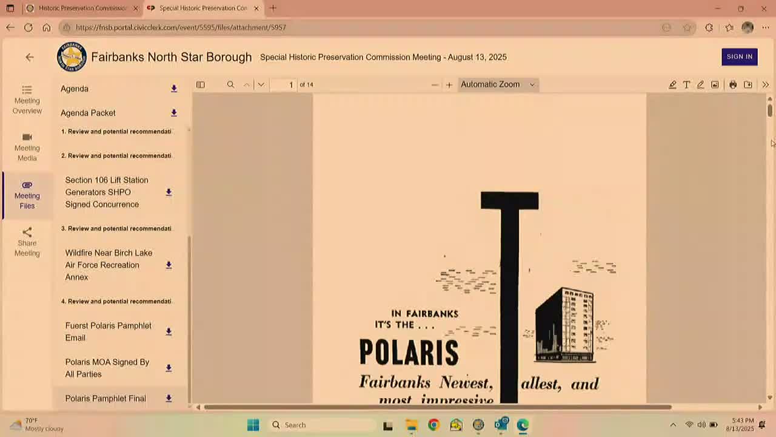
Task: Open the Share Meeting section
Action: [27, 242]
